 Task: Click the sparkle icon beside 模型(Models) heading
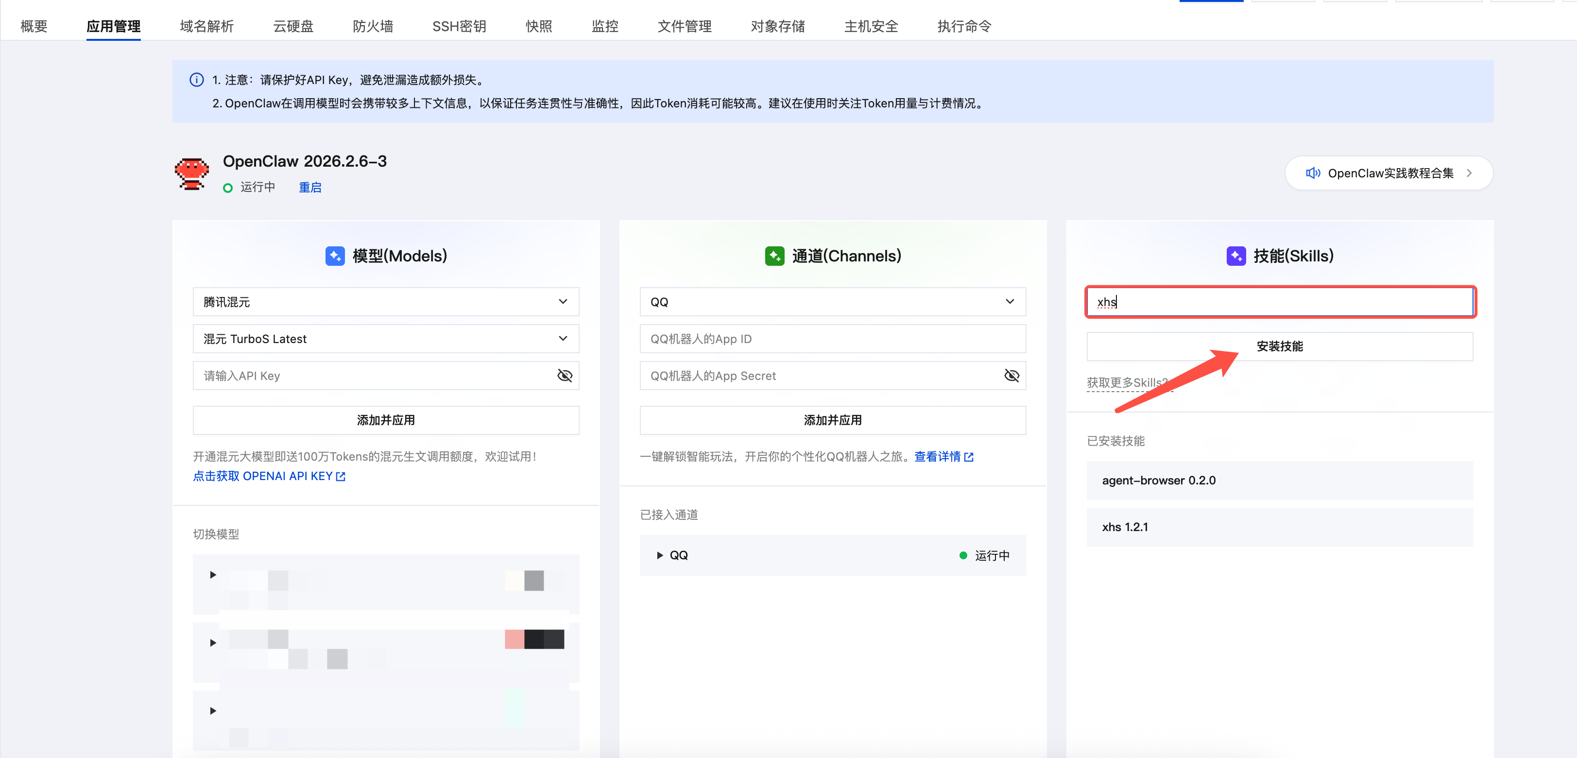click(335, 256)
